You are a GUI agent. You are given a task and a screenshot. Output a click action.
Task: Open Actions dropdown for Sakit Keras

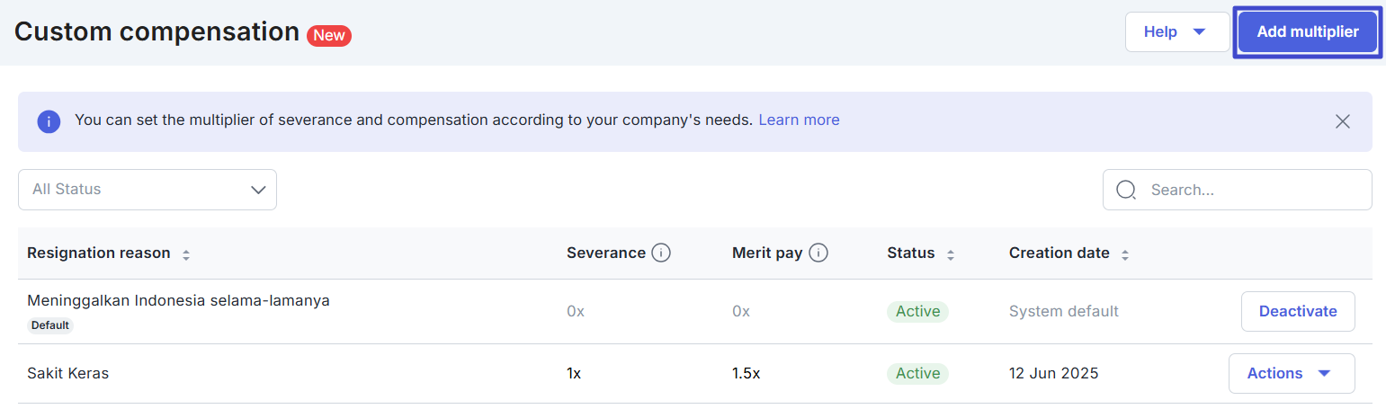[1291, 374]
